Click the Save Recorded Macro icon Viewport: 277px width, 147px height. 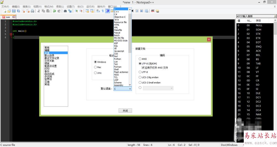coord(147,11)
